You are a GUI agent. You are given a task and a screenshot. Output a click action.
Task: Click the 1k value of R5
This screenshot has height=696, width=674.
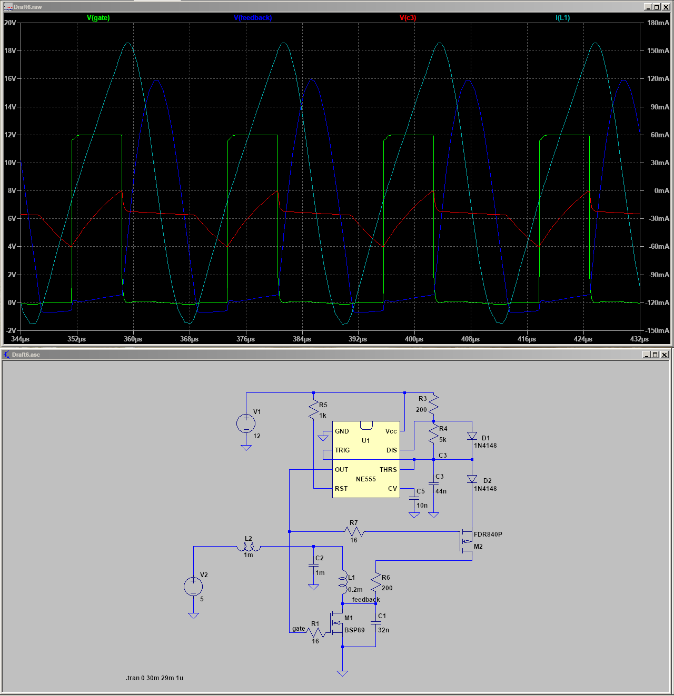coord(323,416)
